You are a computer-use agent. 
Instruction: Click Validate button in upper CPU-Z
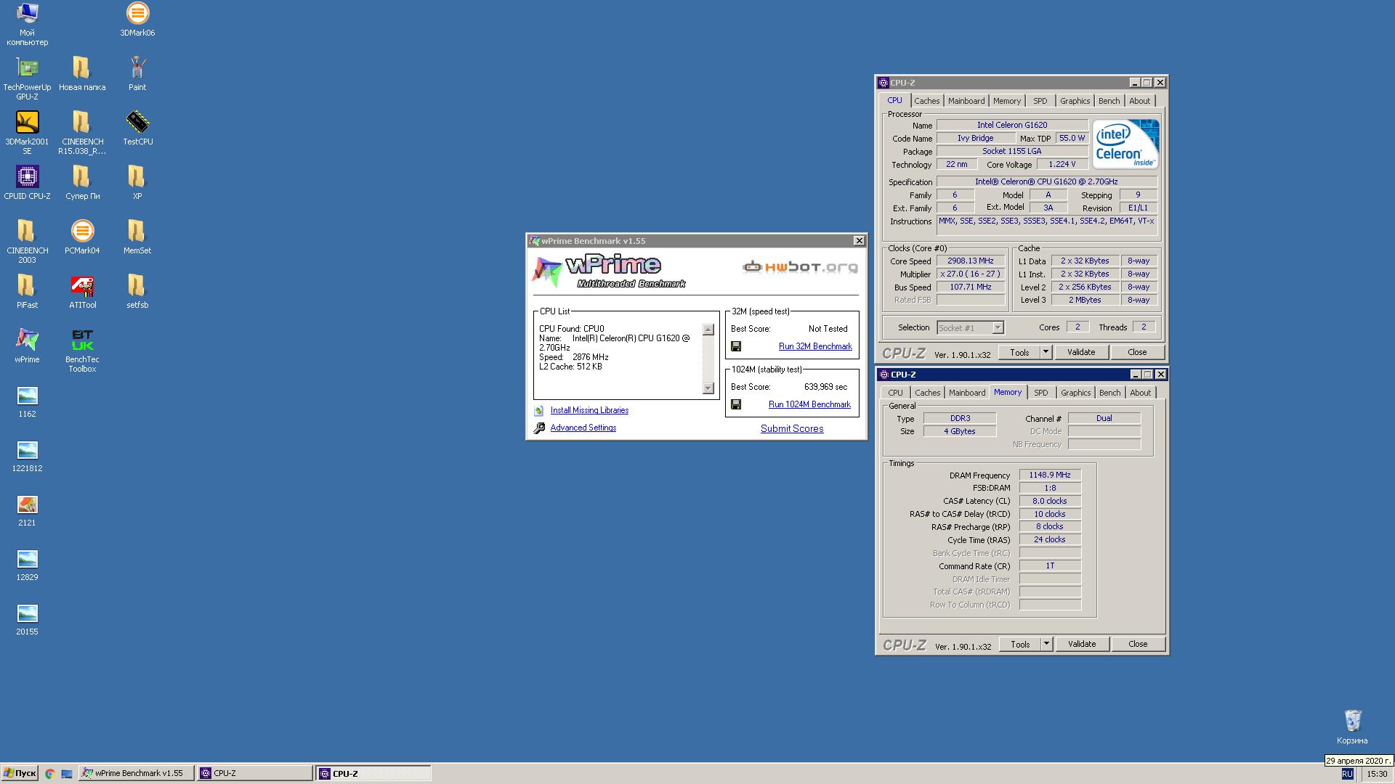point(1081,352)
